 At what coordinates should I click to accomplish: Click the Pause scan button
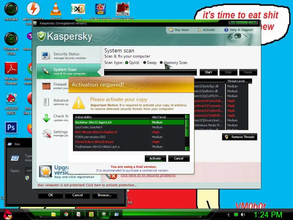[x=248, y=72]
